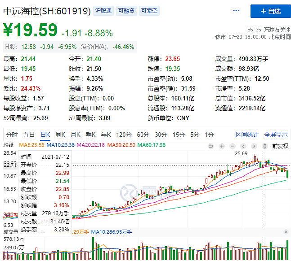Click the 可融资 tag
This screenshot has height=261, width=291.
coord(126,11)
